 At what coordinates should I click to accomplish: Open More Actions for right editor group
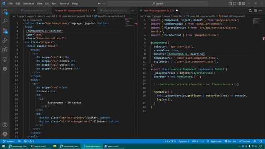point(260,10)
